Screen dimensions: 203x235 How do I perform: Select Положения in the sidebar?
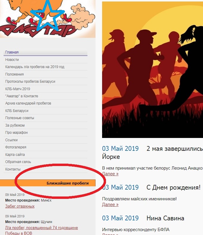pos(15,74)
